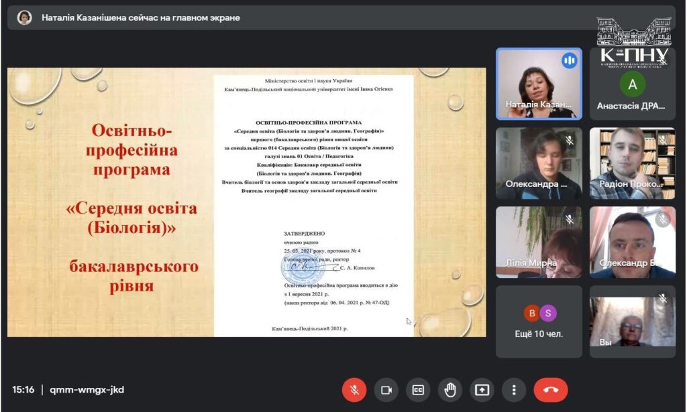Select the Лілія Мирна video tile
This screenshot has width=687, height=412.
(x=538, y=241)
